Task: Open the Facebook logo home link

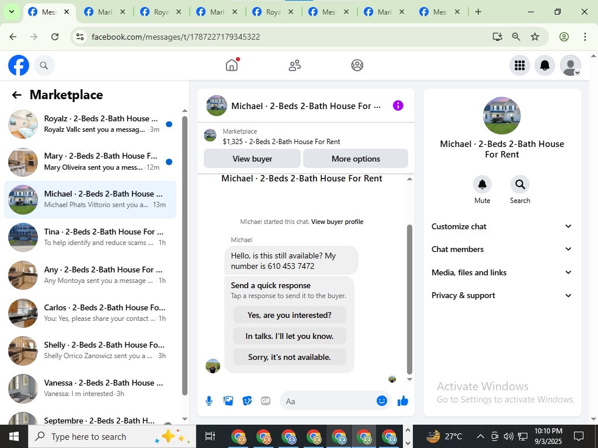Action: pos(19,65)
